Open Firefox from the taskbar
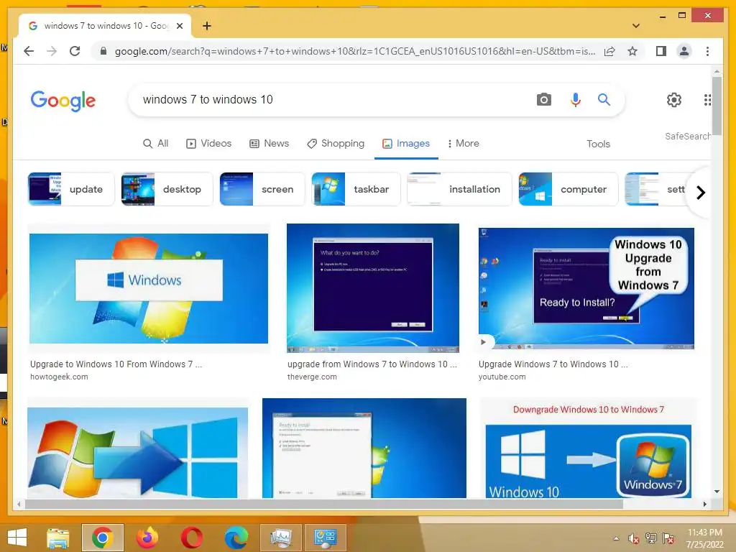 click(x=147, y=538)
